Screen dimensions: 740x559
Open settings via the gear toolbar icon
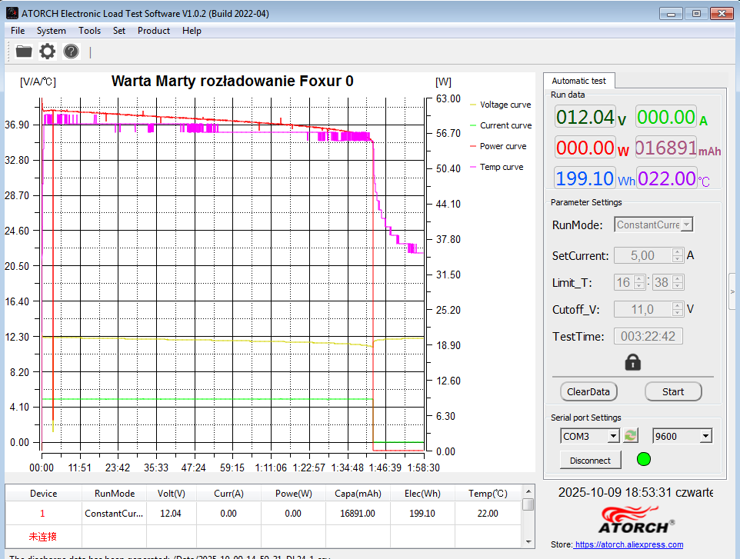(47, 52)
